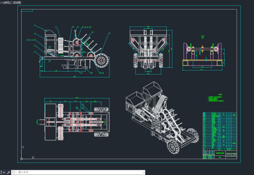Open command line customize wrench menu
254x175 pixels.
click(8, 173)
